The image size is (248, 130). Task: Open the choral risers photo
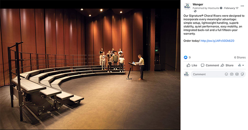pos(90,69)
